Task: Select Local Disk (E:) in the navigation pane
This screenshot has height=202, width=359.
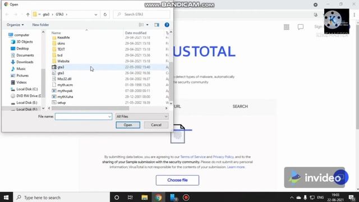Action: (x=24, y=103)
